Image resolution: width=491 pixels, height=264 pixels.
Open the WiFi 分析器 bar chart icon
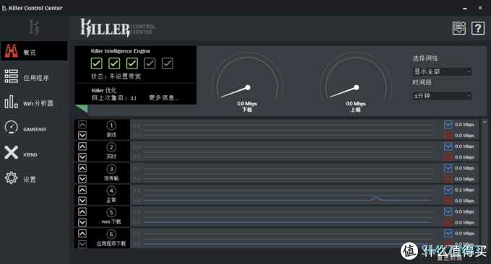coord(12,102)
